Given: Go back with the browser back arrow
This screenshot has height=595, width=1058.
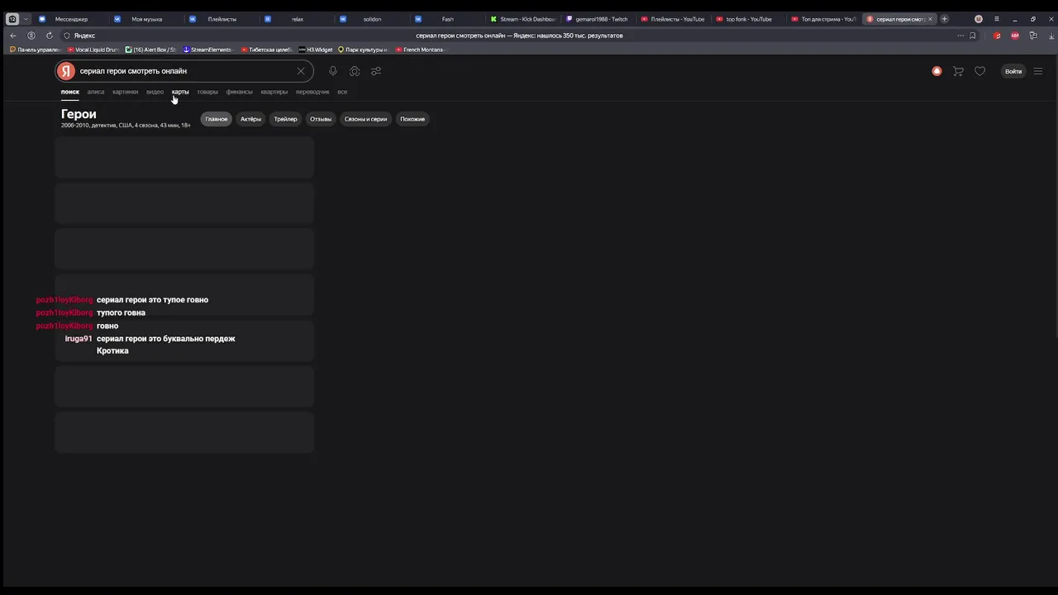Looking at the screenshot, I should coord(12,36).
